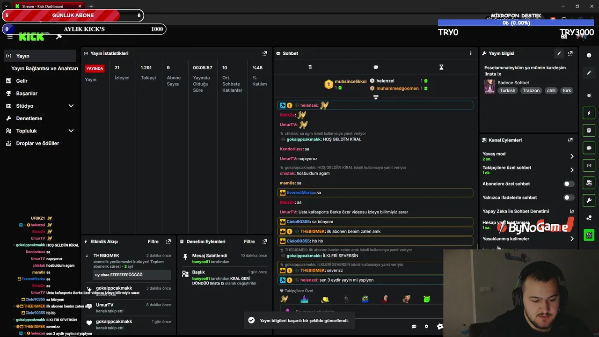This screenshot has width=599, height=337.
Task: Click username muhsincelikkol in leaderboard
Action: click(351, 81)
